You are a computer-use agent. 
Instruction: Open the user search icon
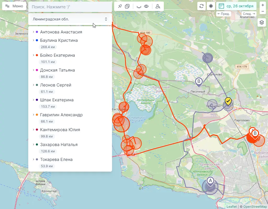(158, 6)
